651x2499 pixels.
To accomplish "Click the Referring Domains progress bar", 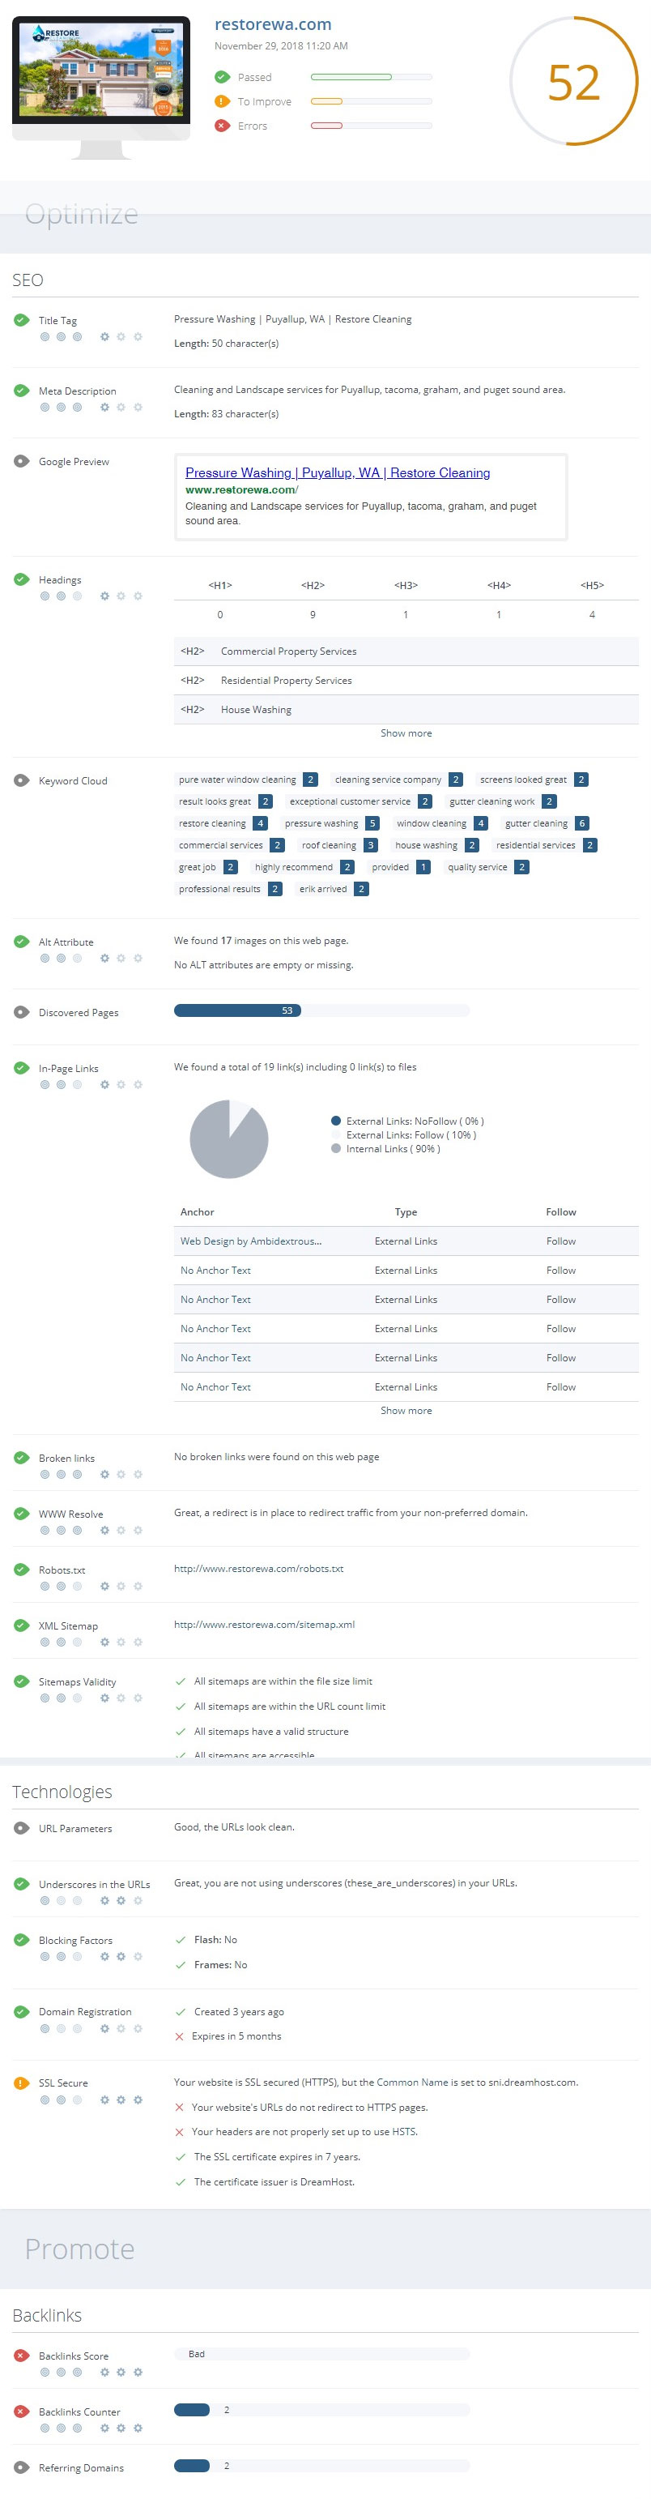I will point(321,2466).
